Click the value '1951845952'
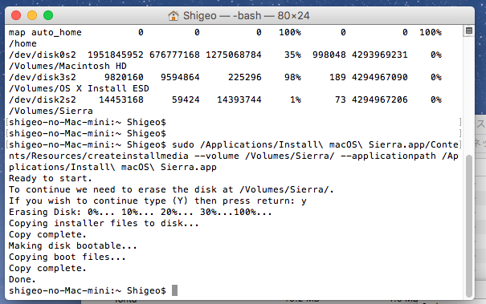The image size is (486, 304). pos(116,55)
